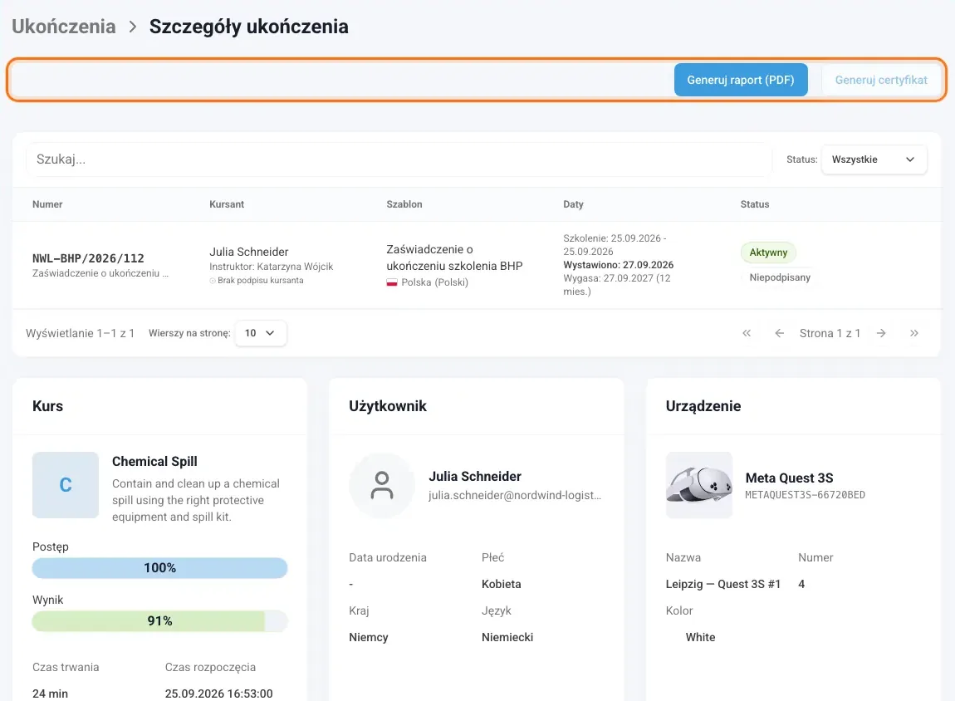
Task: Click the Wynik 91% progress bar
Action: click(x=159, y=620)
